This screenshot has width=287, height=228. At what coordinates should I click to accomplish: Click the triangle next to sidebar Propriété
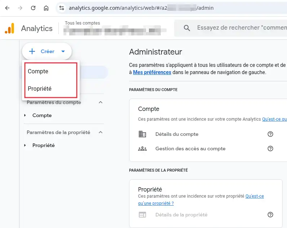pyautogui.click(x=25, y=146)
